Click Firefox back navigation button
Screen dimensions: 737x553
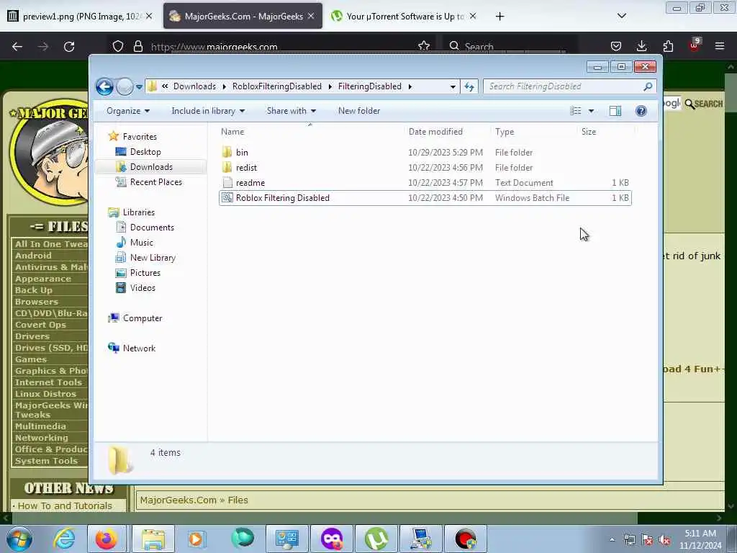(17, 46)
